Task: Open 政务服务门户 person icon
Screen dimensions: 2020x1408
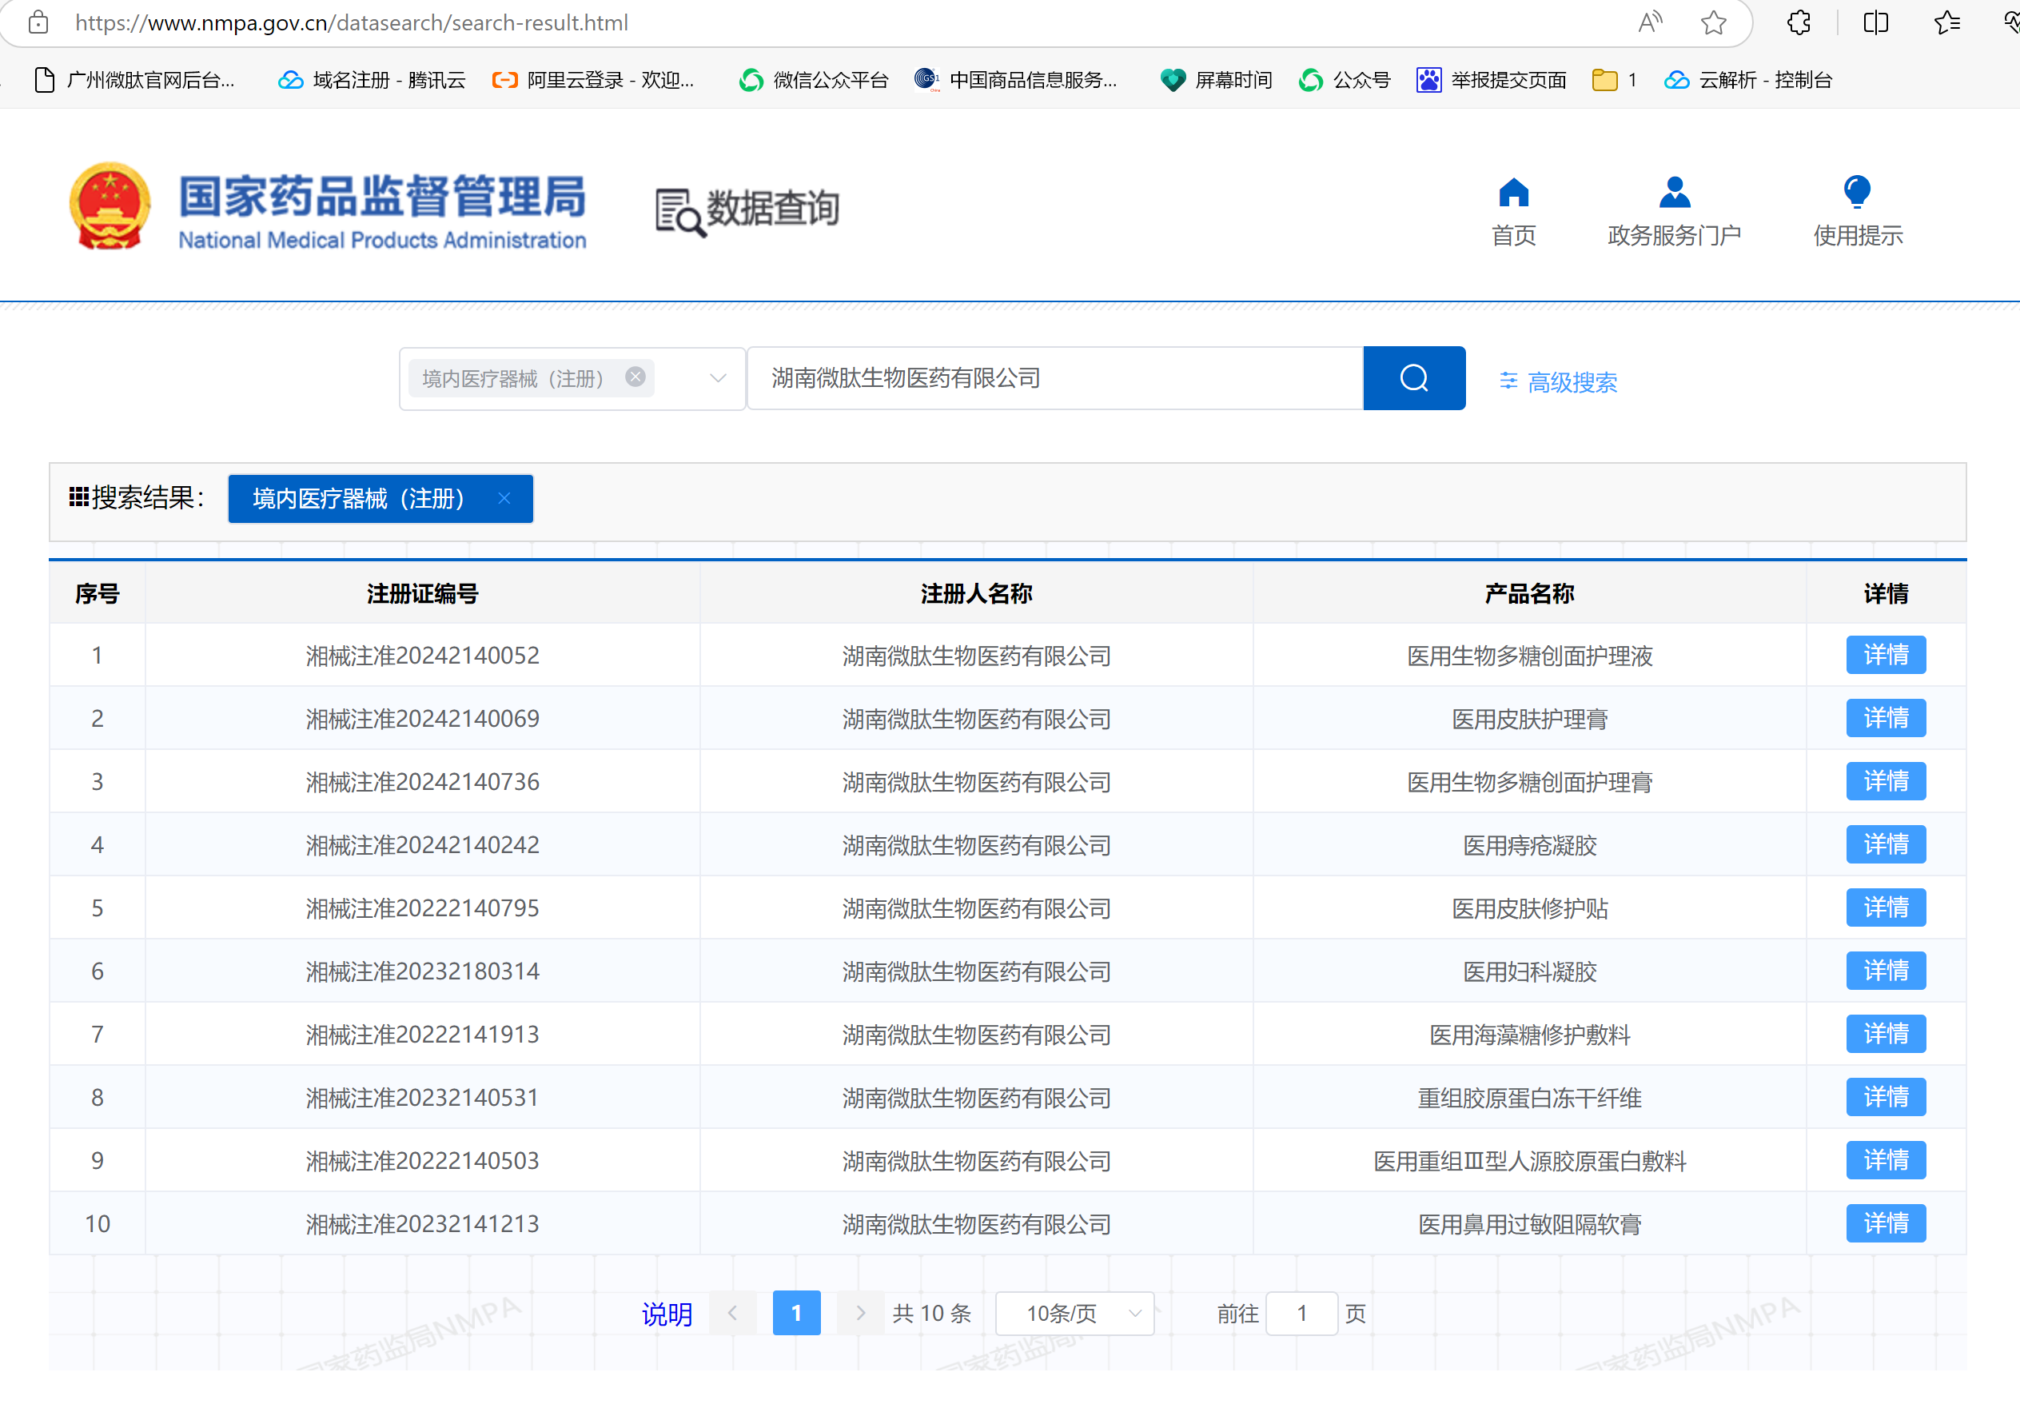Action: pos(1674,192)
